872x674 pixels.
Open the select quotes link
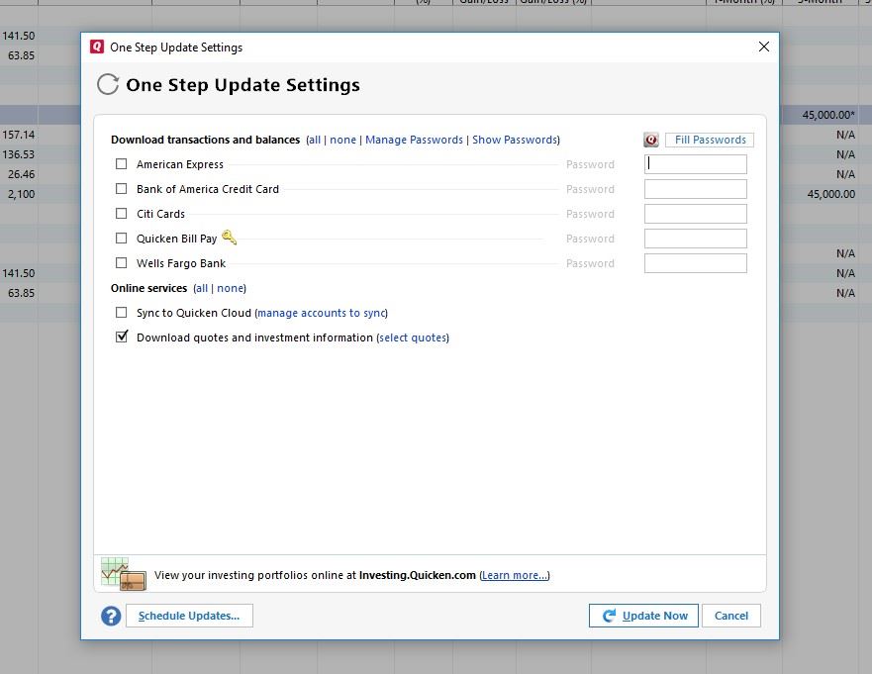413,338
